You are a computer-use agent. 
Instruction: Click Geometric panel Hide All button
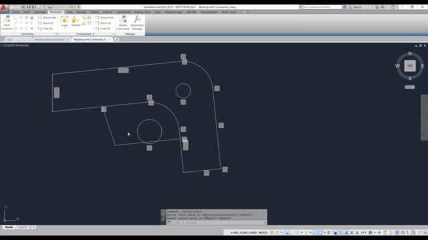pyautogui.click(x=45, y=29)
